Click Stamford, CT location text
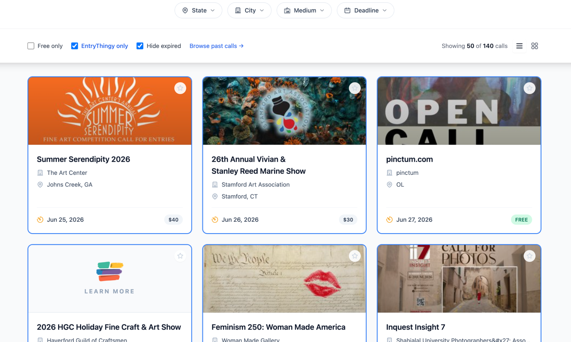The height and width of the screenshot is (342, 571). [x=239, y=196]
